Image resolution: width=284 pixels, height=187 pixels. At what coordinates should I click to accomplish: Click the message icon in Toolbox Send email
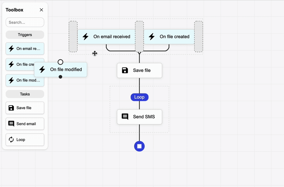11,124
